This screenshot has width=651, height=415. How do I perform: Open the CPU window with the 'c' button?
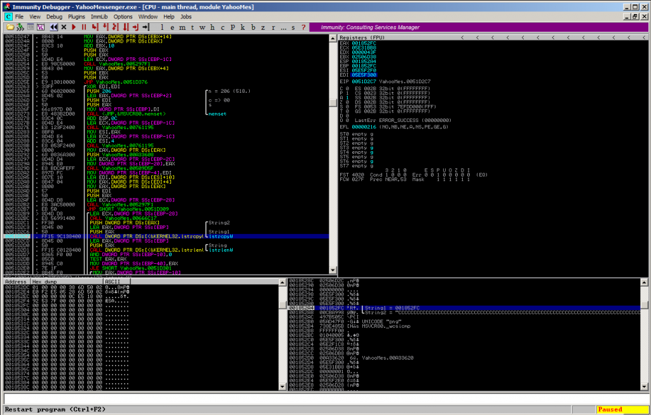pyautogui.click(x=223, y=27)
